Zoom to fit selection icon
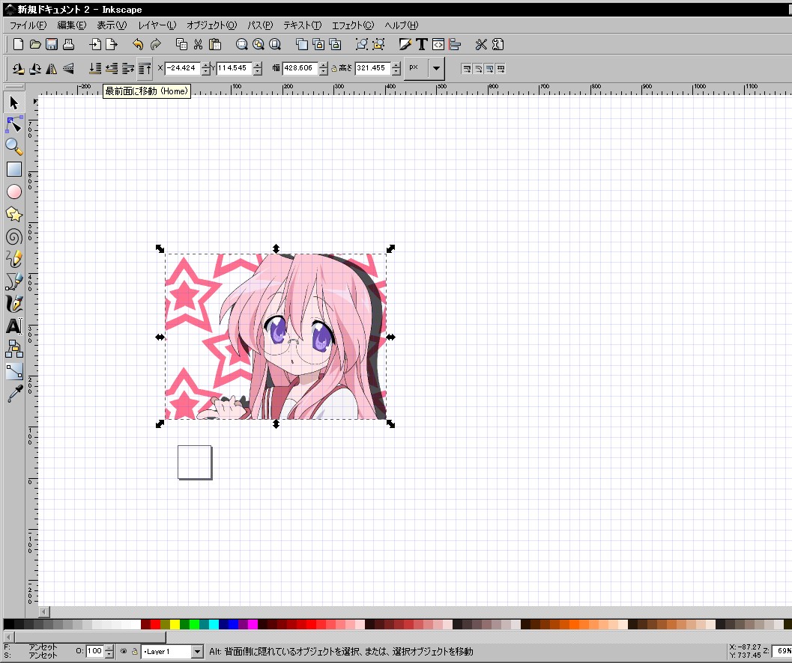Image resolution: width=792 pixels, height=663 pixels. click(x=241, y=44)
